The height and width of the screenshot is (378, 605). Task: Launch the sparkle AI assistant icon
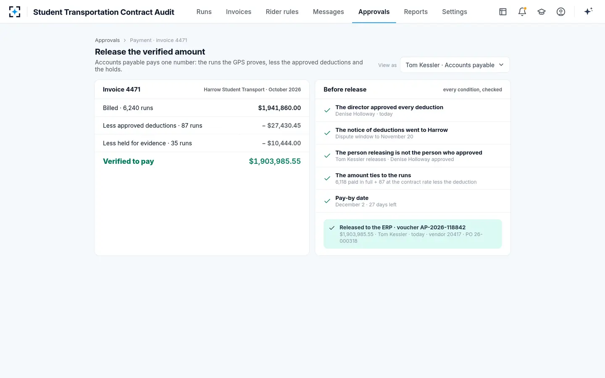click(x=588, y=11)
